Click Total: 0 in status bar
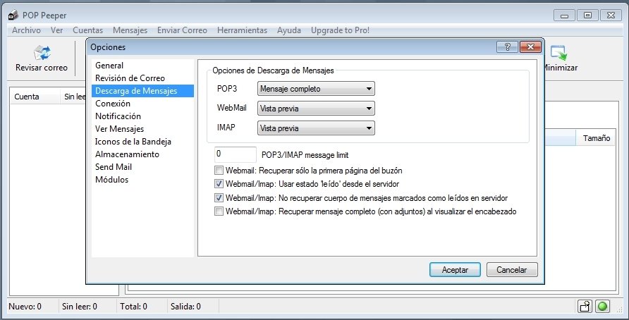 point(133,307)
